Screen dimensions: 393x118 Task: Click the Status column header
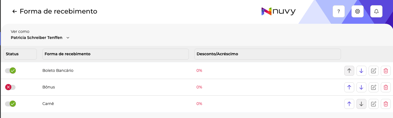20,54
